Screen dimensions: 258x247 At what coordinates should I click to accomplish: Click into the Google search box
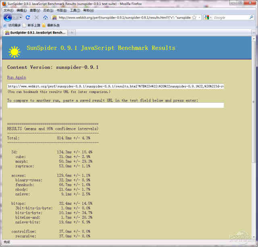point(231,17)
